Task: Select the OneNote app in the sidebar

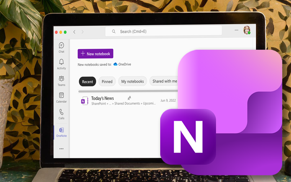Action: [x=62, y=132]
